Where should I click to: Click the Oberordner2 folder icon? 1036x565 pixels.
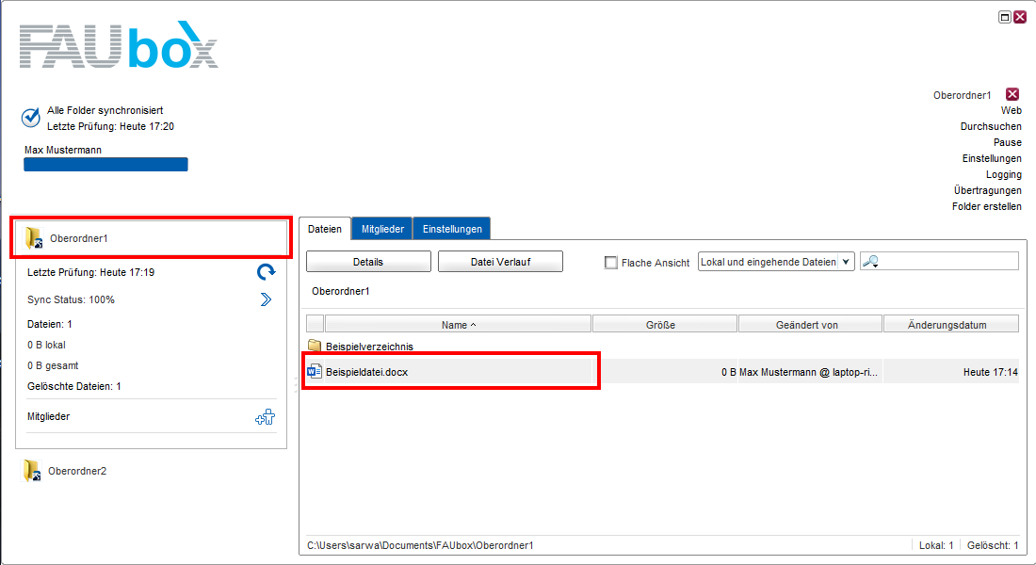tap(32, 471)
